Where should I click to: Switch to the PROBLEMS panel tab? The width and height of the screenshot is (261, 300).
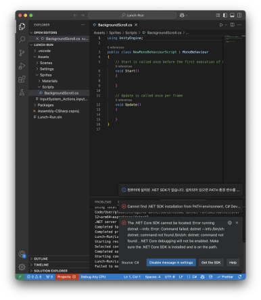point(103,202)
